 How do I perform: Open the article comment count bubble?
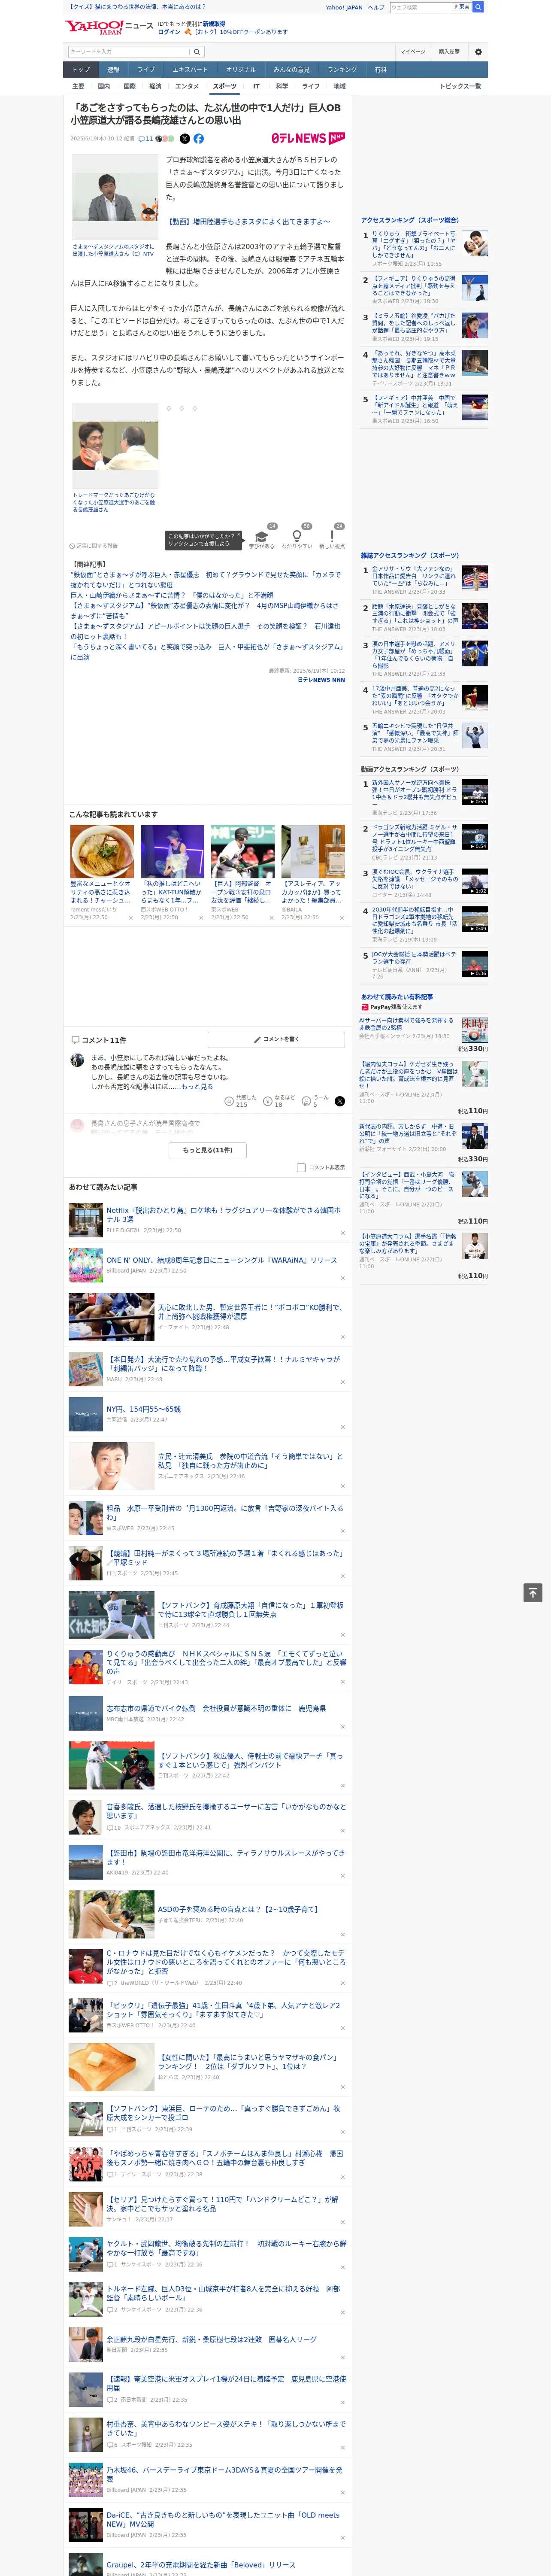pyautogui.click(x=145, y=139)
